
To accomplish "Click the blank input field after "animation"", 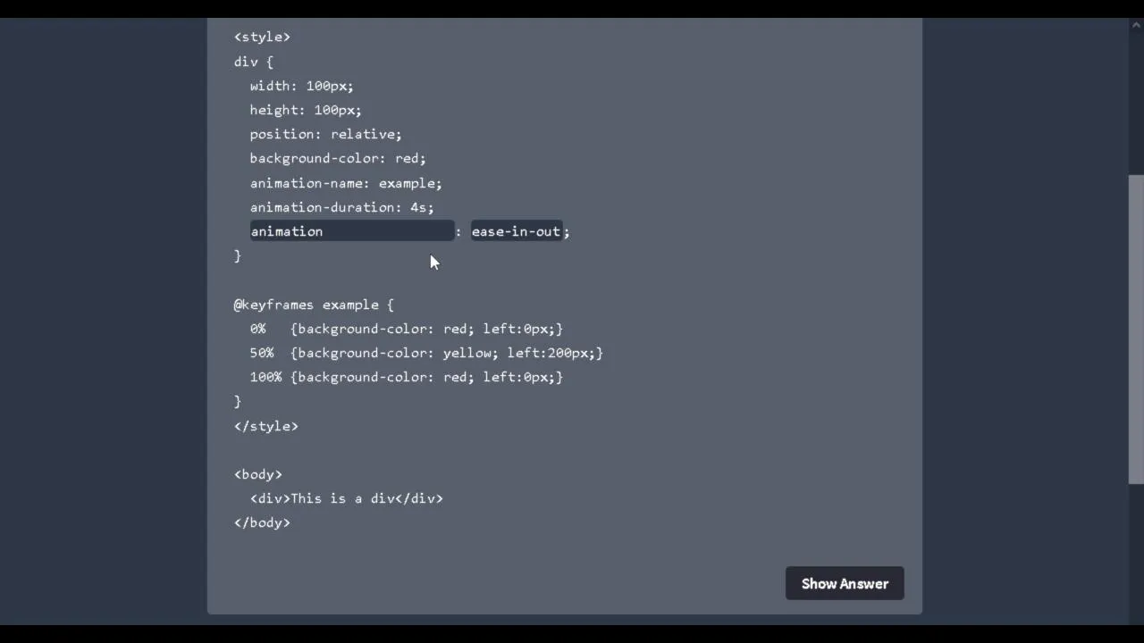I will [x=389, y=231].
